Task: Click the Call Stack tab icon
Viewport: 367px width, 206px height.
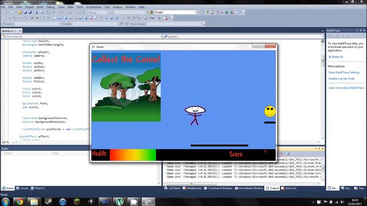Action: [x=166, y=188]
